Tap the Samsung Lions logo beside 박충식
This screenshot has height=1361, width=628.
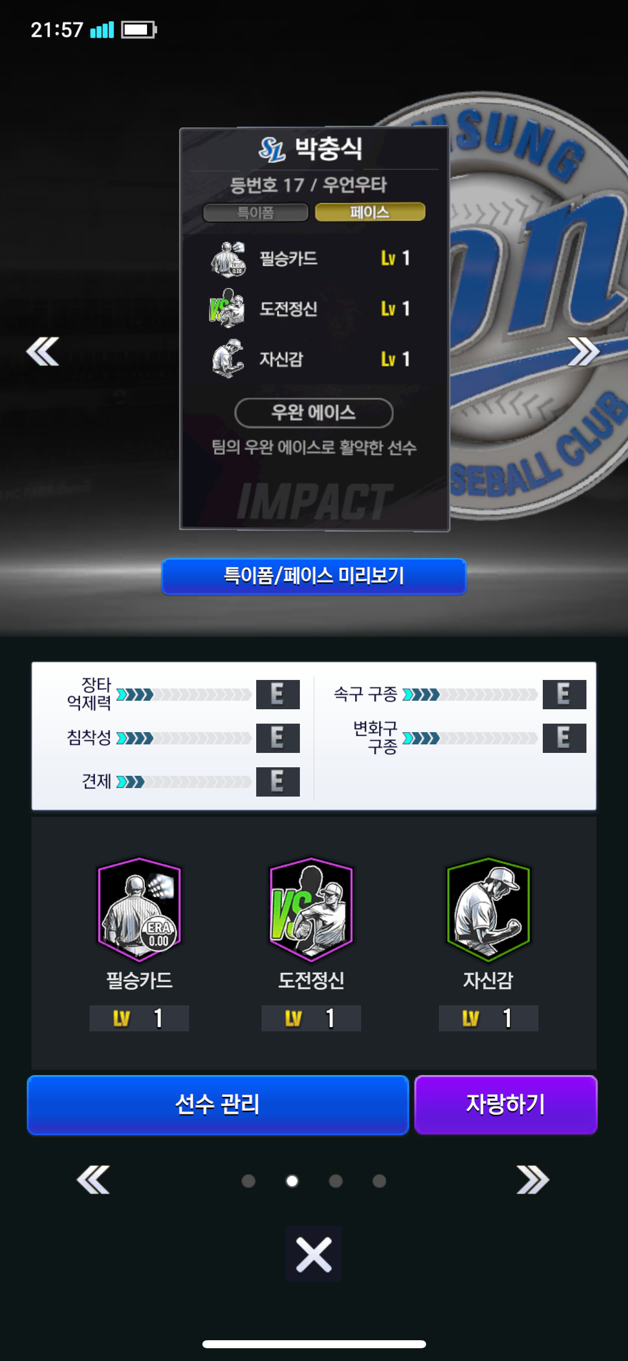click(x=272, y=150)
